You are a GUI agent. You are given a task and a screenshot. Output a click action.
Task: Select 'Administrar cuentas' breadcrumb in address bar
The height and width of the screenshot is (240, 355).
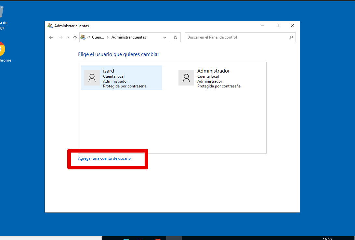[129, 37]
